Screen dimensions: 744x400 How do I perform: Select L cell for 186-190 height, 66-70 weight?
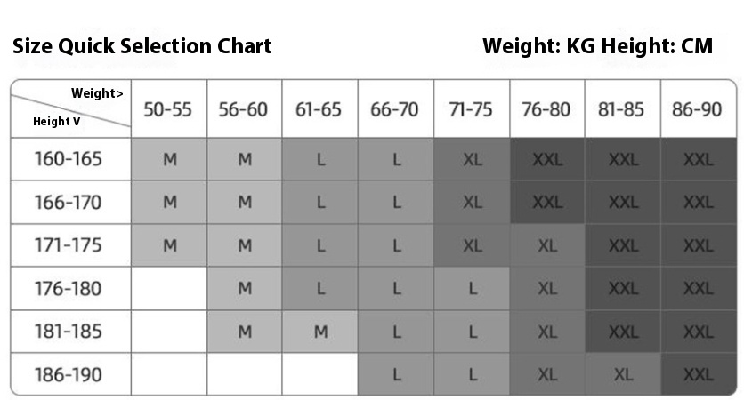click(396, 374)
